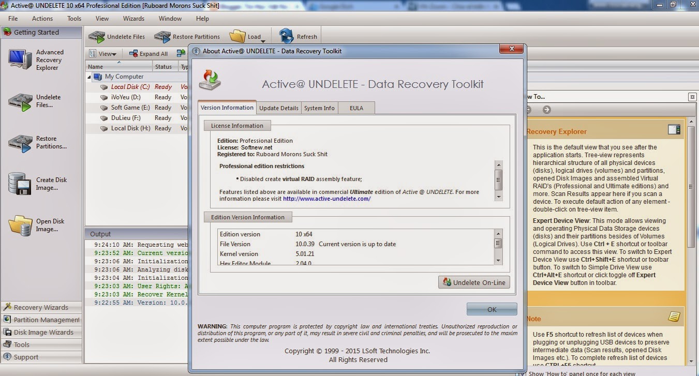Click OK in About dialog
The height and width of the screenshot is (376, 699).
pyautogui.click(x=492, y=309)
